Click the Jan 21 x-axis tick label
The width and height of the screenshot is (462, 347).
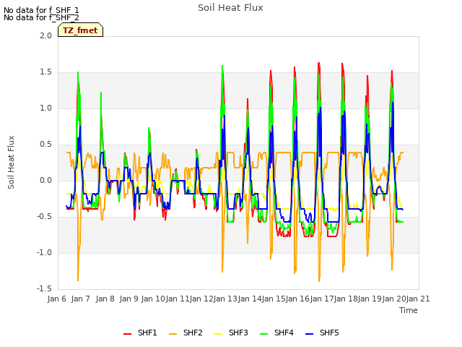pos(418,299)
